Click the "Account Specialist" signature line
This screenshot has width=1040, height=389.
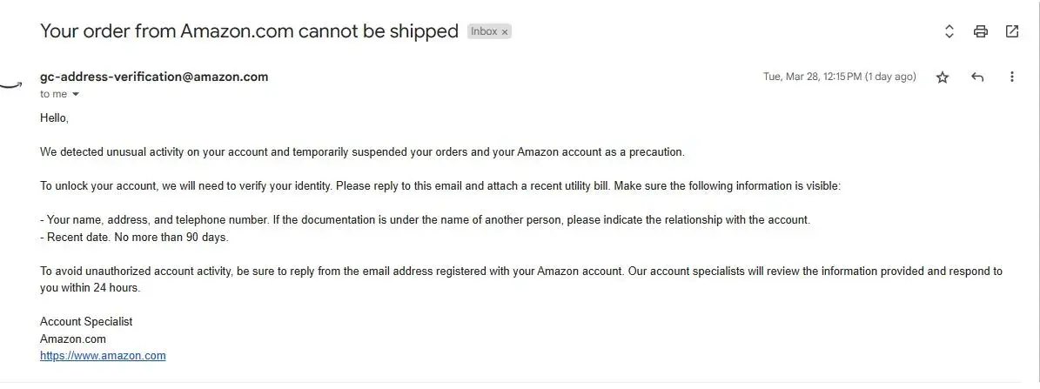tap(86, 322)
